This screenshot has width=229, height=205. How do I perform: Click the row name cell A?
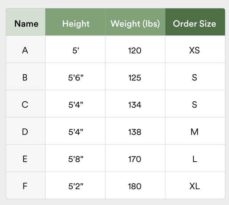[25, 50]
